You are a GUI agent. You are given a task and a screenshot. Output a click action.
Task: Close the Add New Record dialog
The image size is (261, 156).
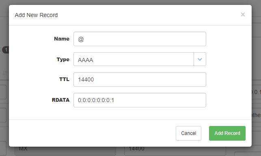pyautogui.click(x=243, y=15)
